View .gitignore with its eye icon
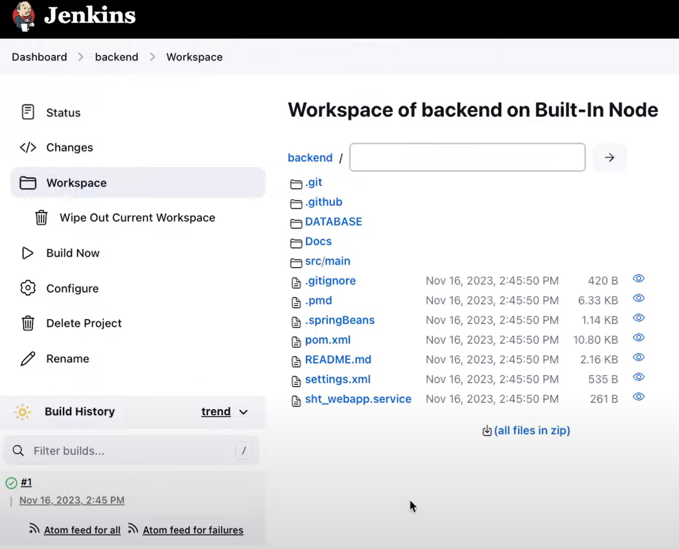Screen dimensions: 679x549 click(639, 279)
